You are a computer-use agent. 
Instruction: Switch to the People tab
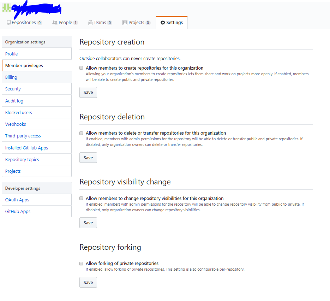point(65,23)
